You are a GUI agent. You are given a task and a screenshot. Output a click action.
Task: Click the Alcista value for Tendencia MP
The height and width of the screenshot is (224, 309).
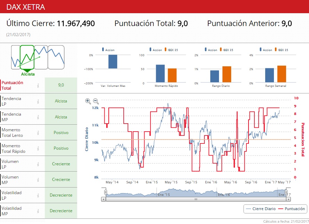61,117
